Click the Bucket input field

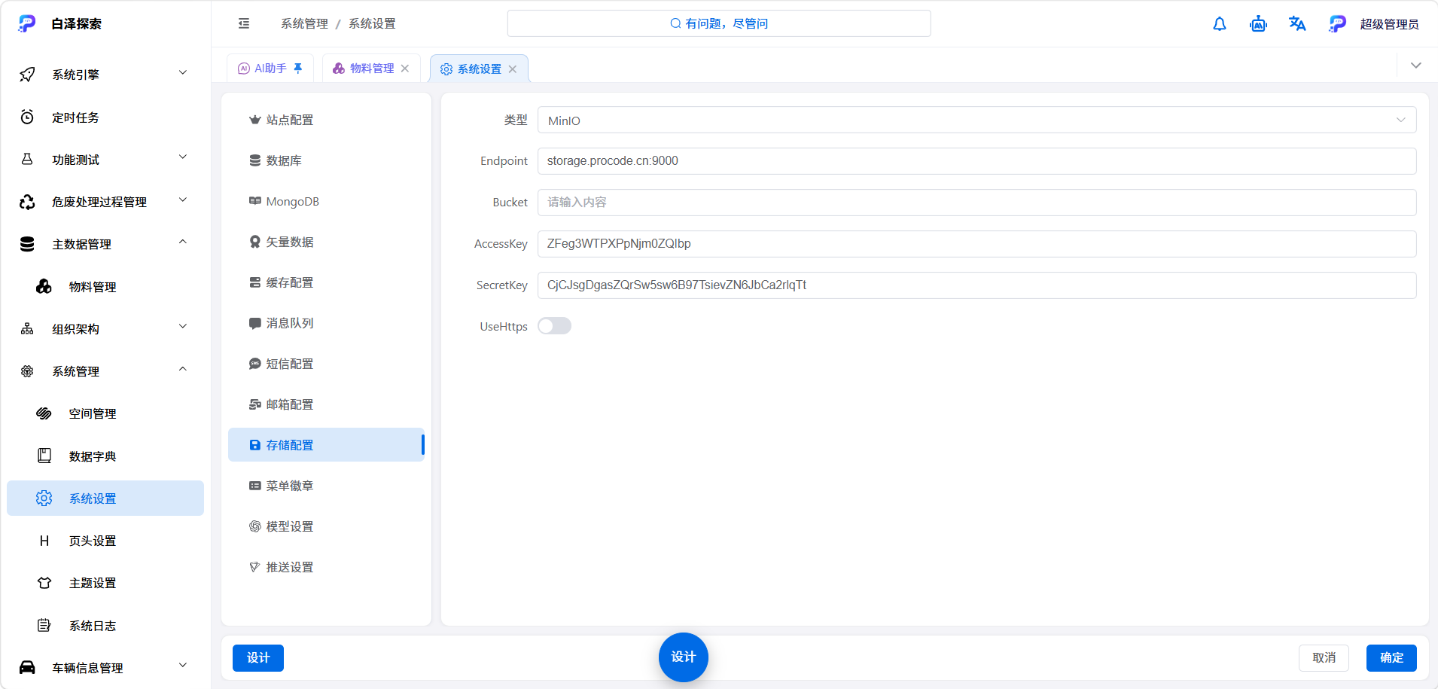[976, 203]
